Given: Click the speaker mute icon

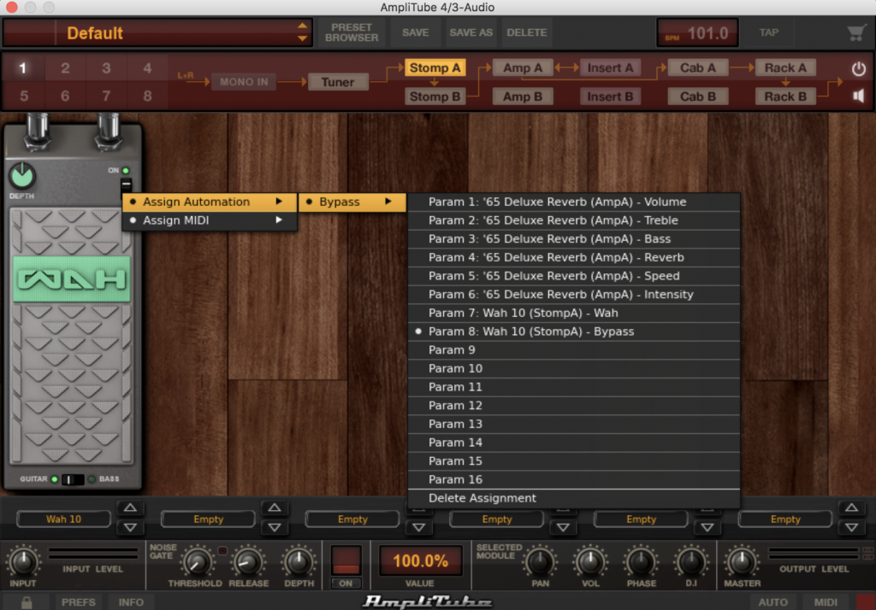Looking at the screenshot, I should [x=858, y=96].
